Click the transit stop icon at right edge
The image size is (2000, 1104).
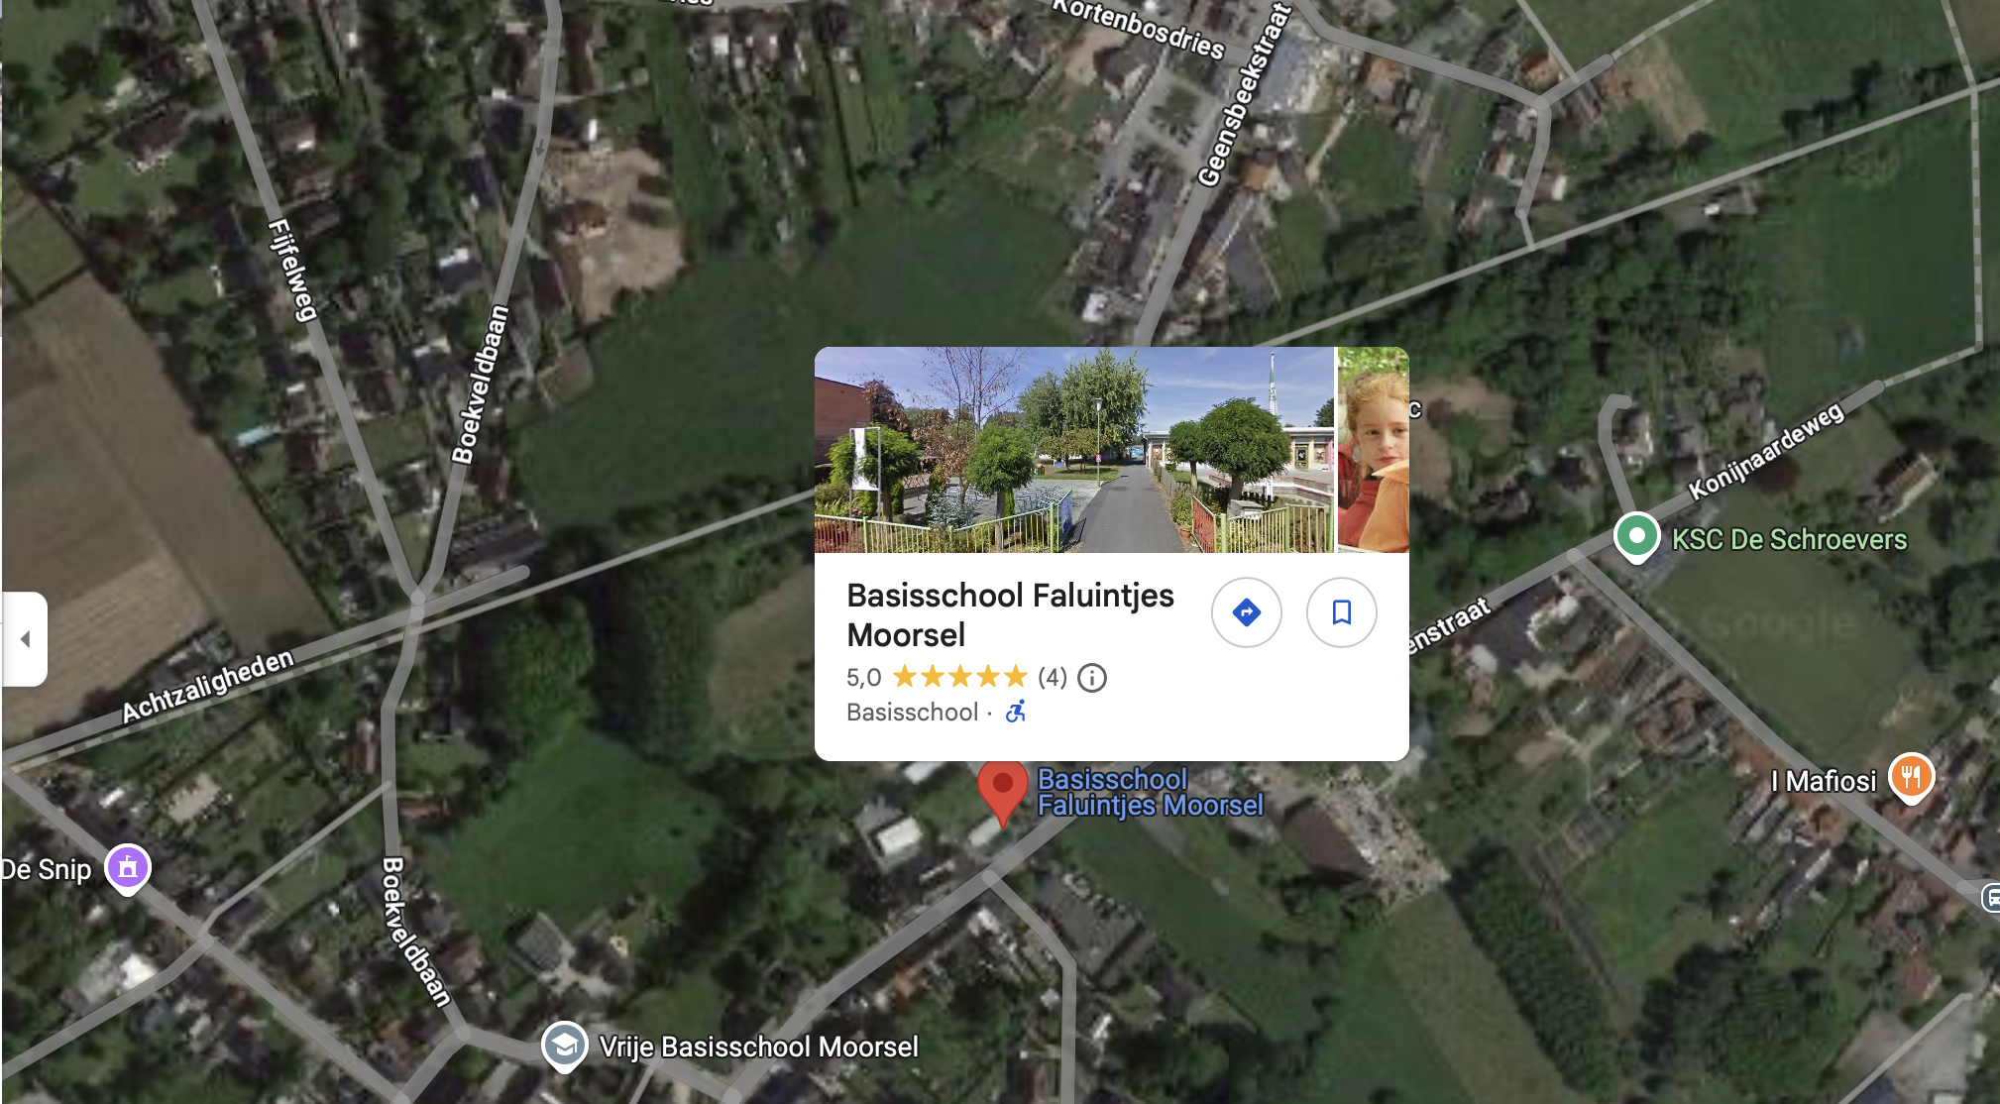point(1990,898)
